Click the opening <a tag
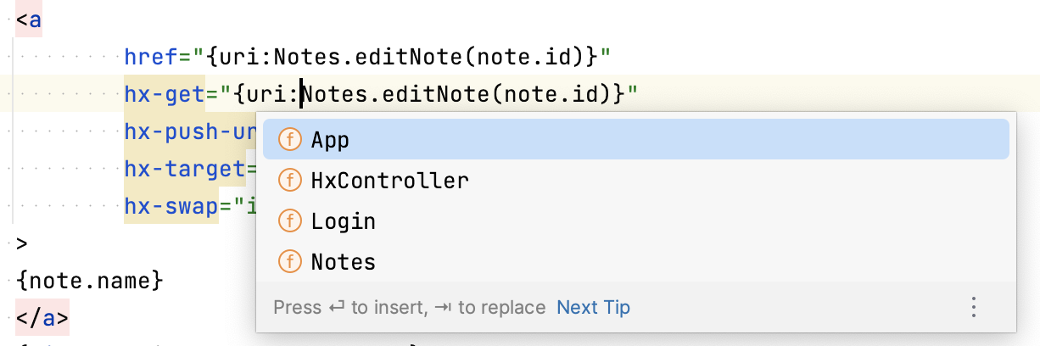 click(x=29, y=20)
